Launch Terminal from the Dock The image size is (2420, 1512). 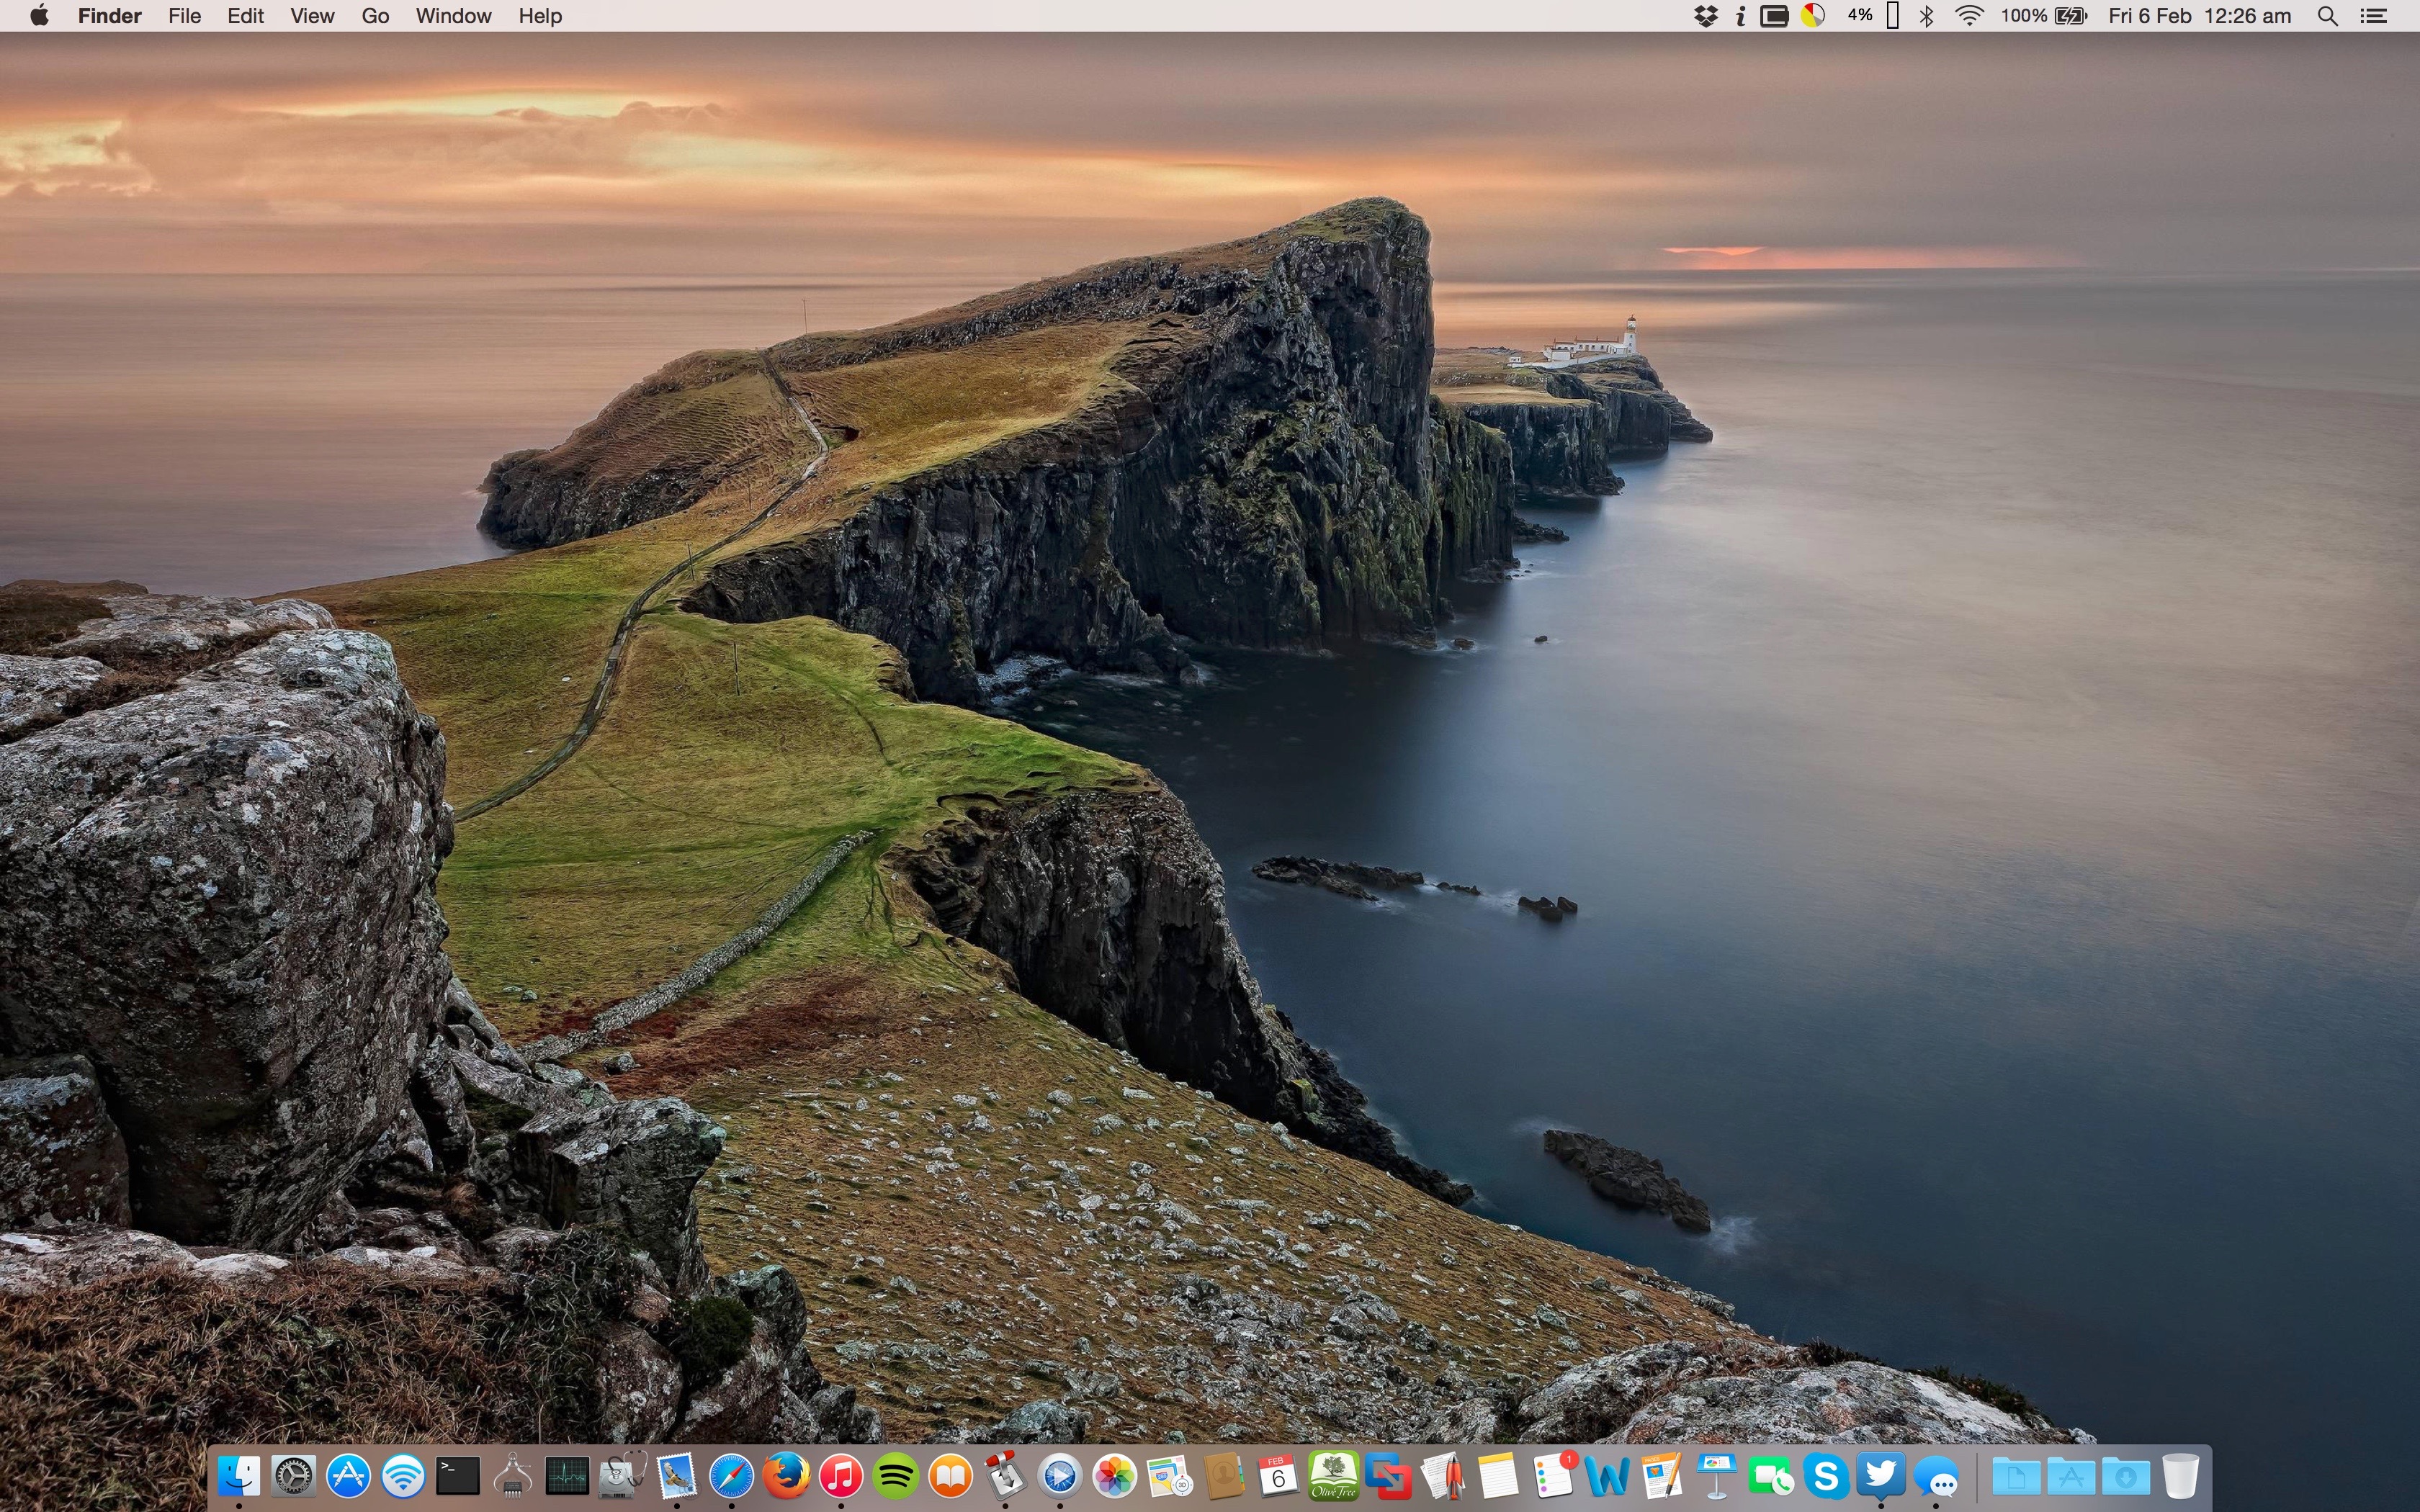pyautogui.click(x=458, y=1475)
